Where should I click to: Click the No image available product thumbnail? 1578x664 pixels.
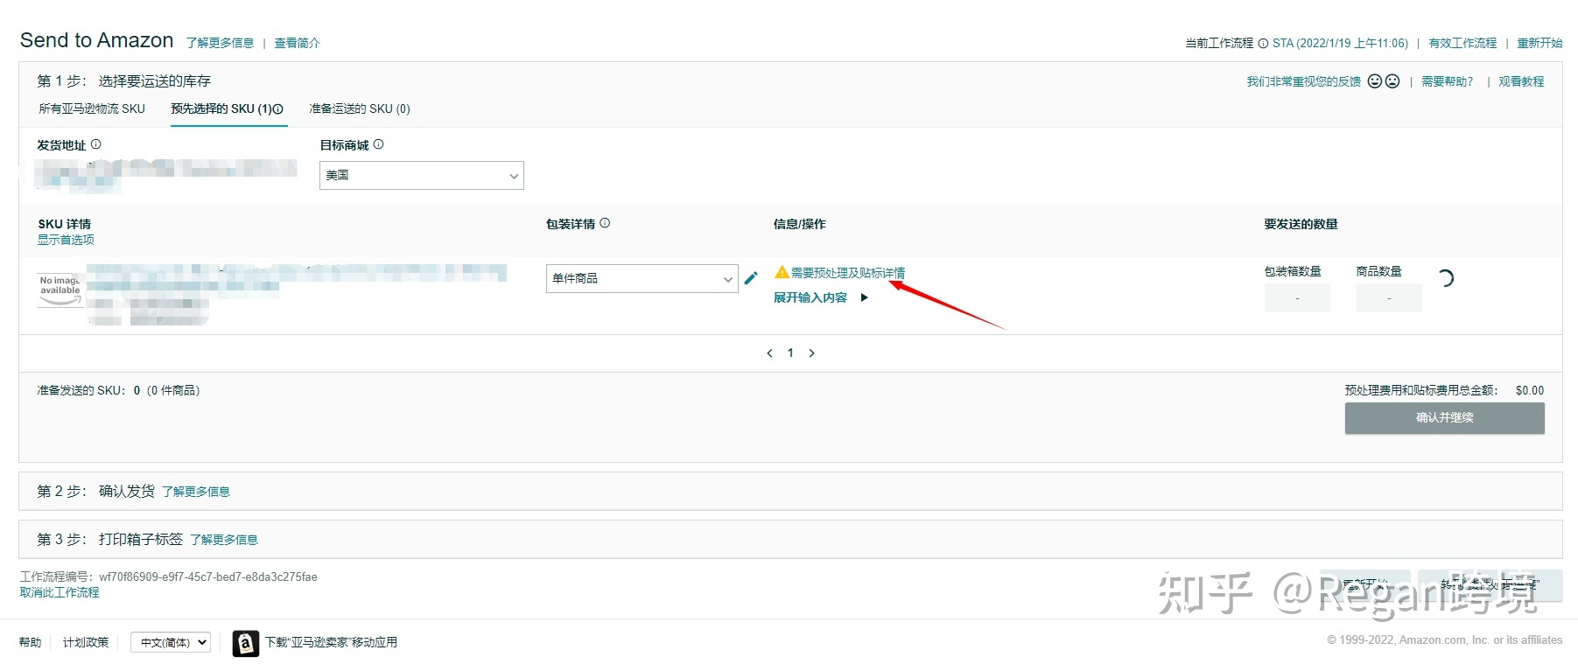[x=60, y=290]
